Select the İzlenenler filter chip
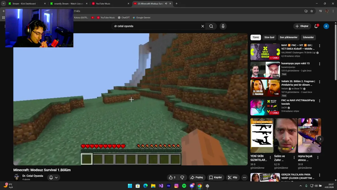Viewport: 337px width, 190px height. click(x=308, y=37)
